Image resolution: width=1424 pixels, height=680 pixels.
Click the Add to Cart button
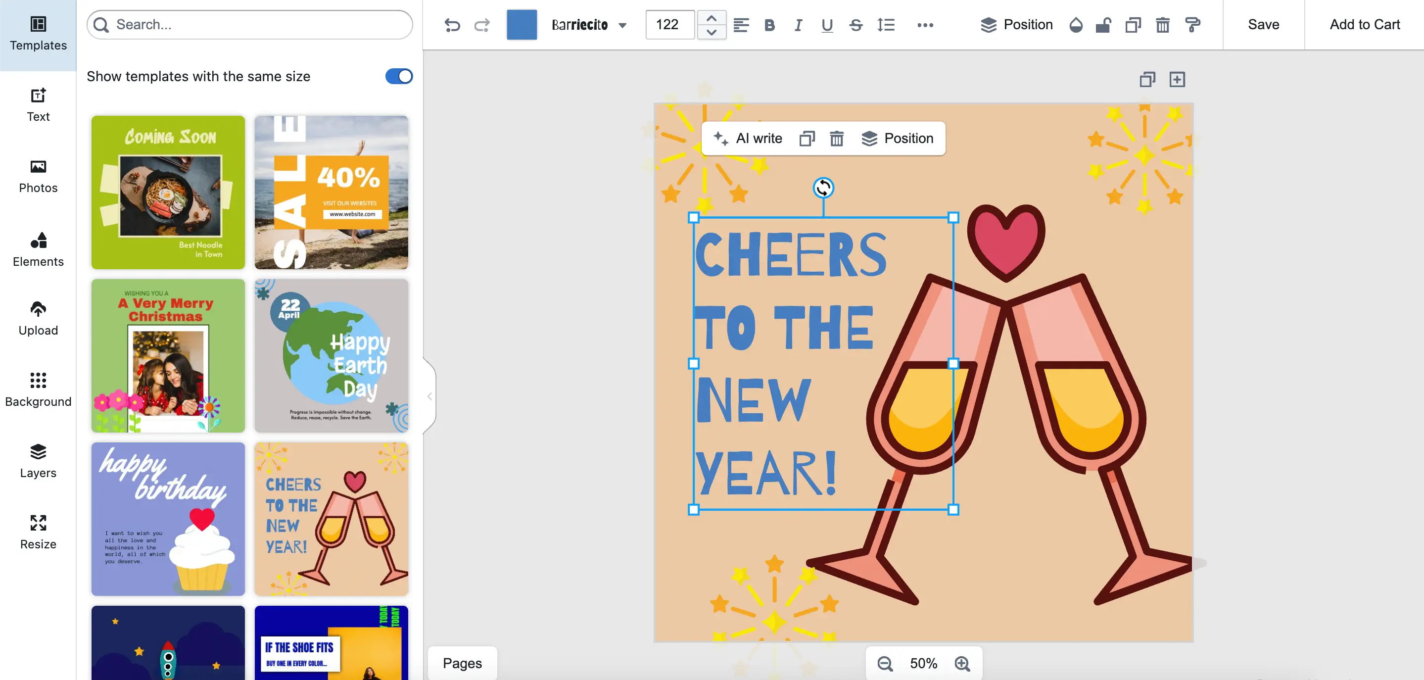coord(1364,25)
